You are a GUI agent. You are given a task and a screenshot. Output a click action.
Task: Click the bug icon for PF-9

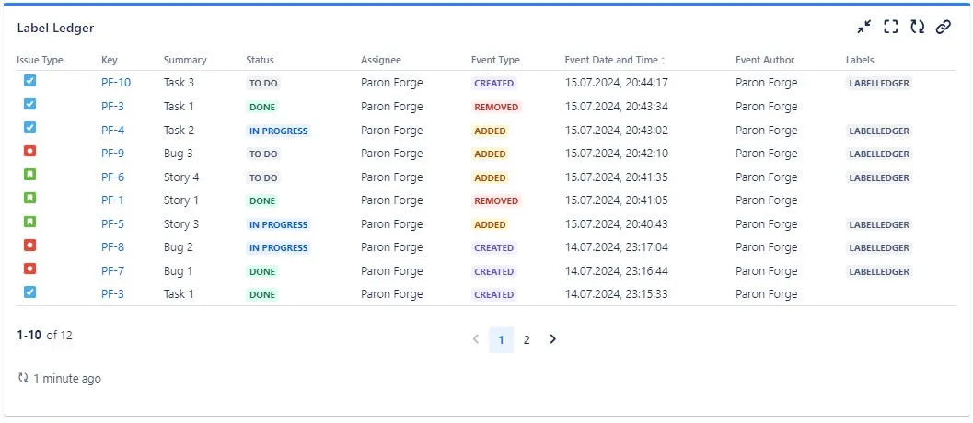point(29,152)
